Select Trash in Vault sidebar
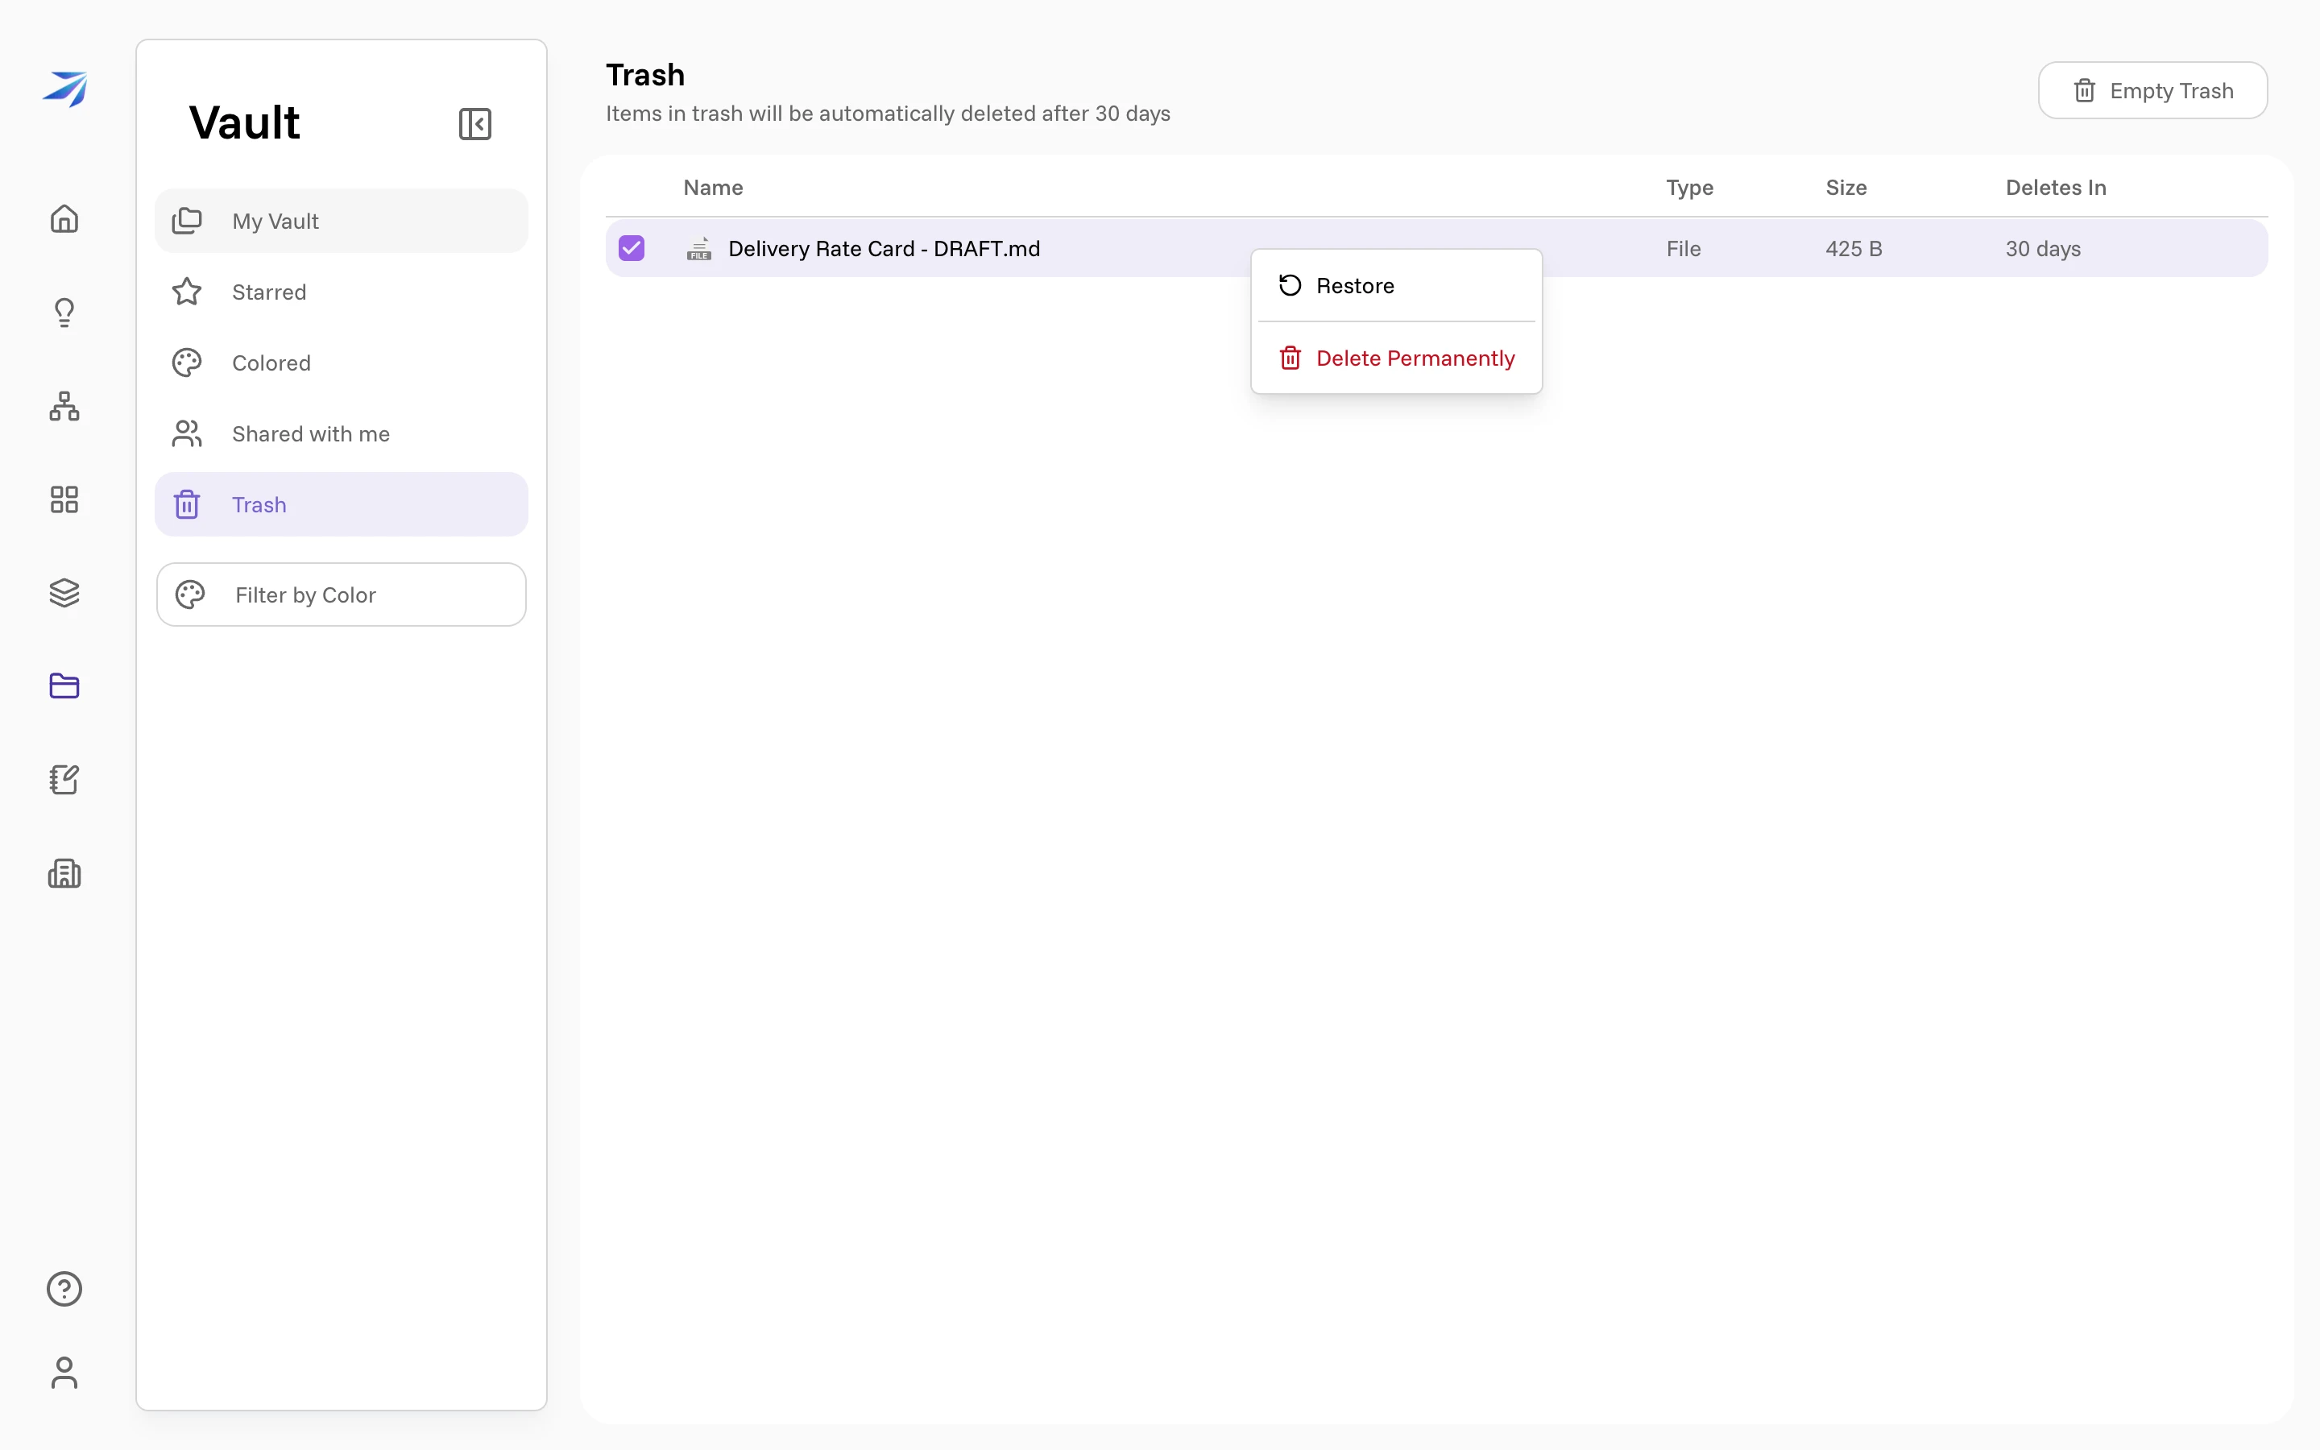The width and height of the screenshot is (2320, 1450). coord(342,504)
